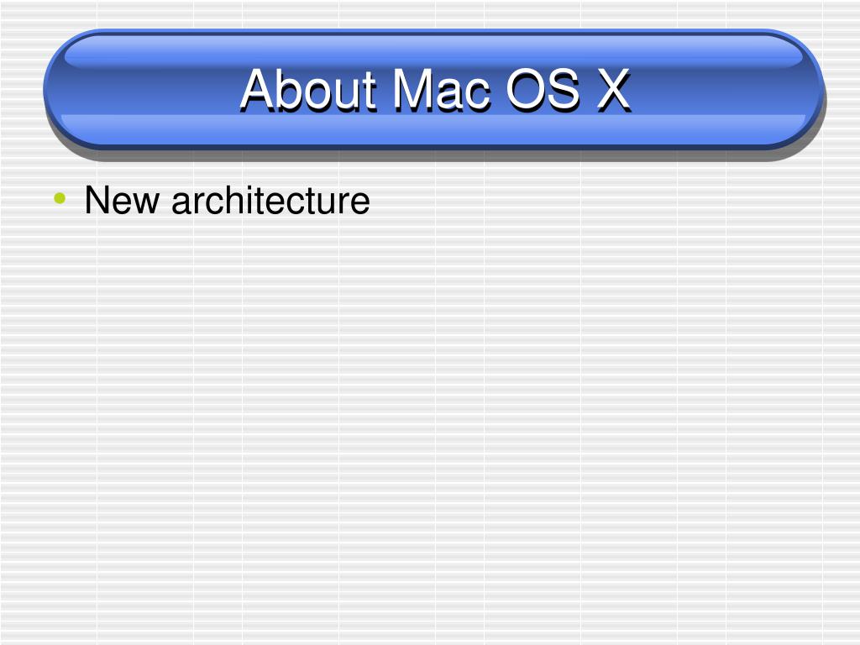Click the word "About" in the title
The image size is (860, 645).
pos(308,89)
